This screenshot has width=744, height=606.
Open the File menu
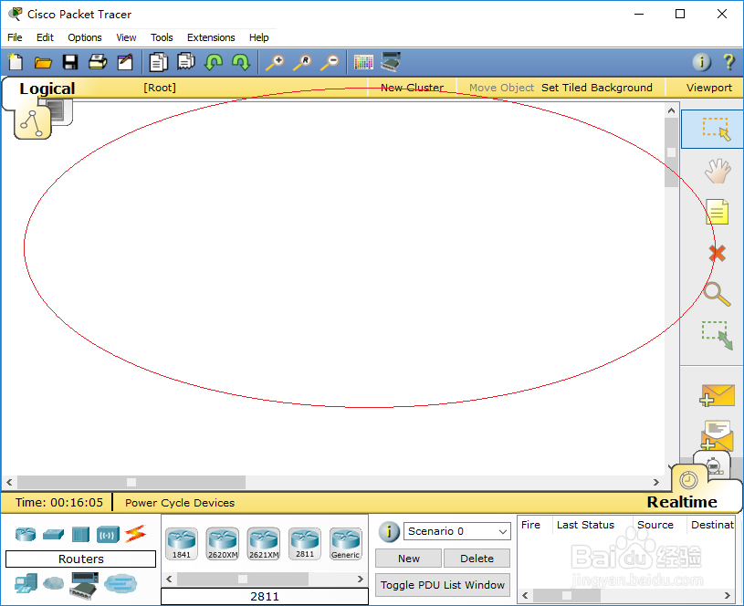click(15, 37)
